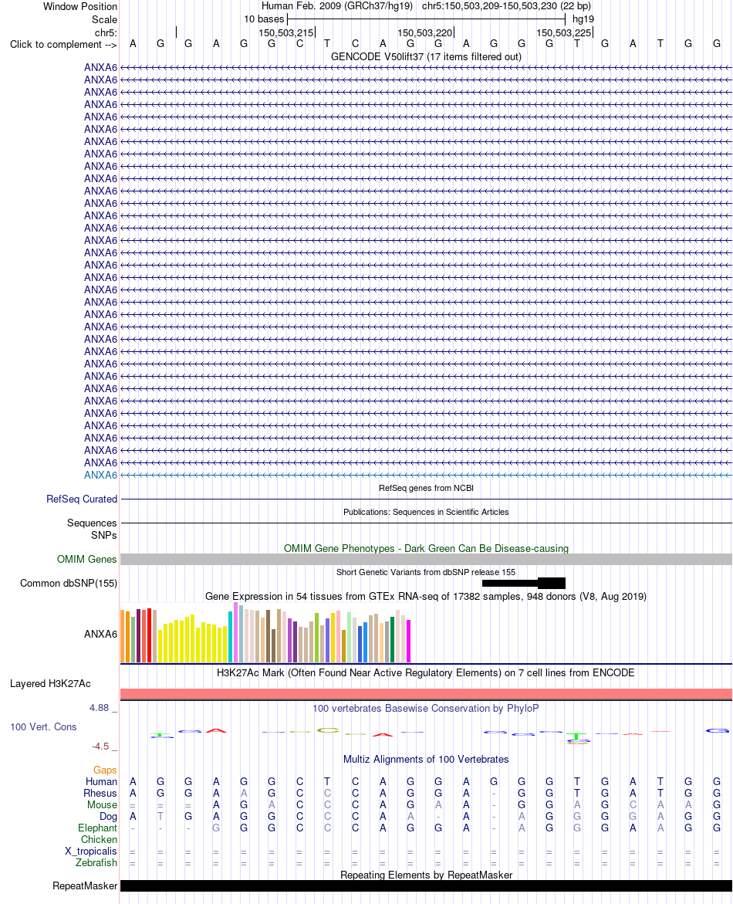Image resolution: width=733 pixels, height=904 pixels.
Task: Open the H3K27Ac Mark ENCODE track title
Action: (425, 673)
